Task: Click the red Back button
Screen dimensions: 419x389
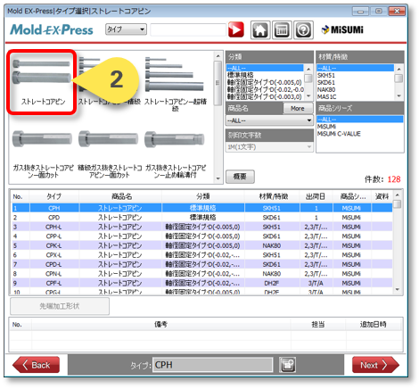Action: coord(36,365)
